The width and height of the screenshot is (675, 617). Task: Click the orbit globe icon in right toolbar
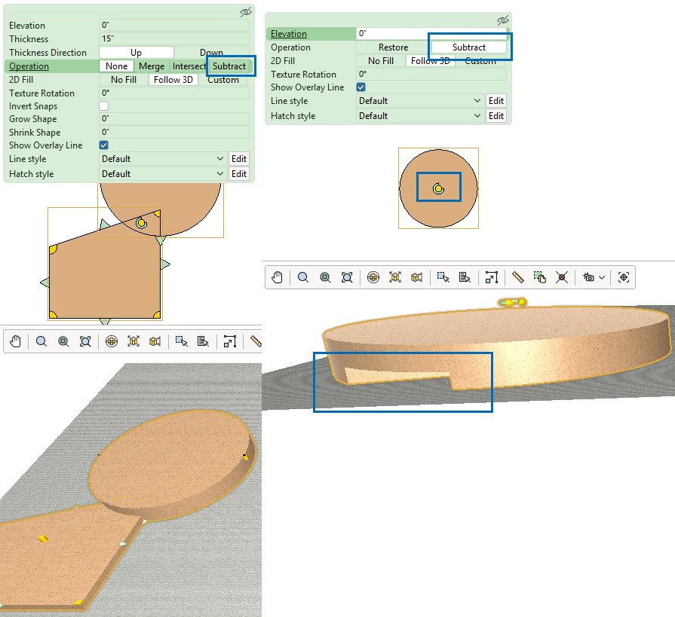[373, 277]
